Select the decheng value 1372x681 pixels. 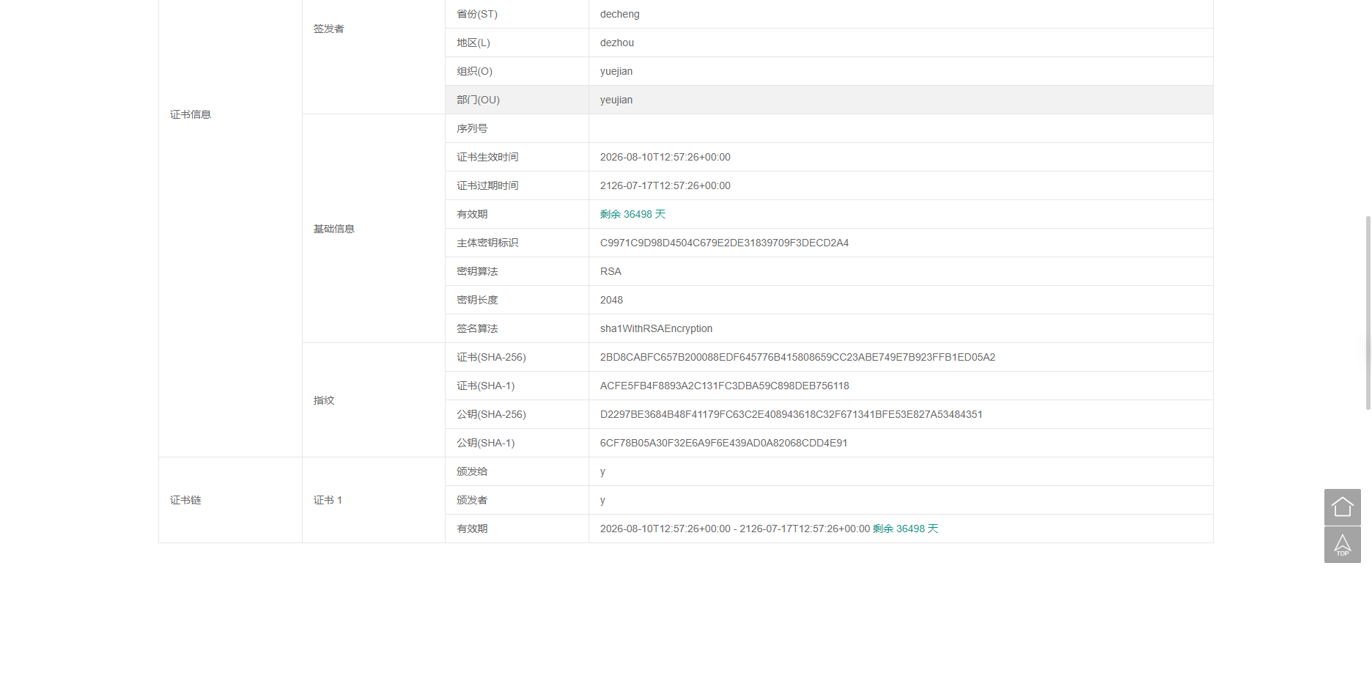point(619,14)
